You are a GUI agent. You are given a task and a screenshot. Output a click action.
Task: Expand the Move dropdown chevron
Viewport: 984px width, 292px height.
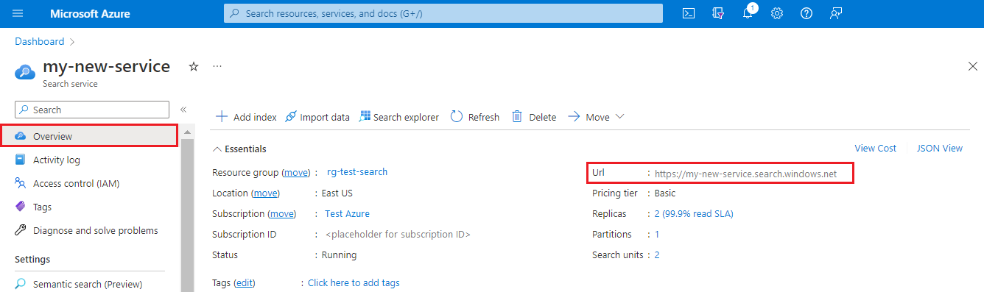[619, 117]
